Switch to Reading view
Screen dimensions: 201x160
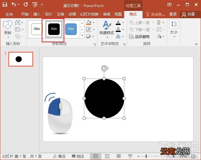[118, 156]
